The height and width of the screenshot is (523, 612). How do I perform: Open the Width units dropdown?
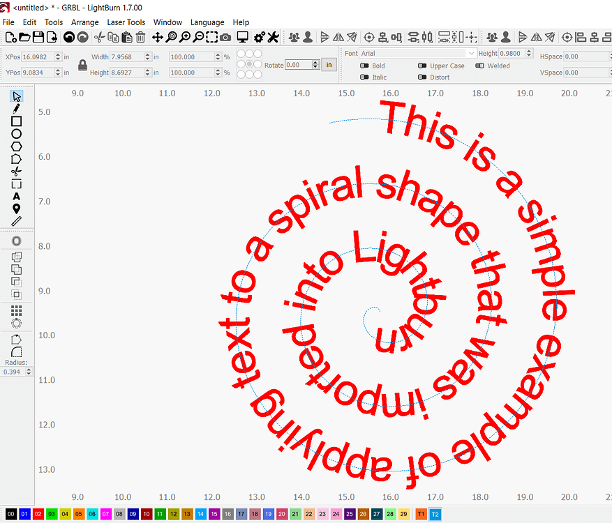click(x=155, y=56)
